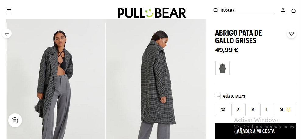Viewport: 301px width, 139px height.
Task: Select size S
Action: tap(238, 110)
